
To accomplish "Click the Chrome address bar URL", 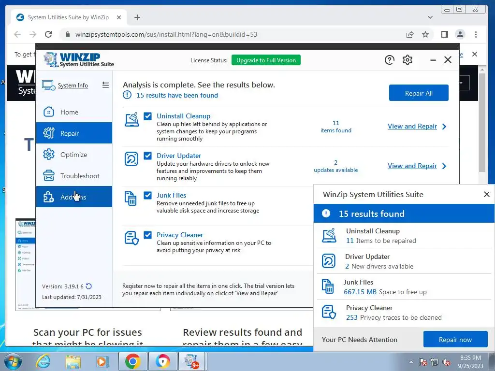I will pos(166,34).
